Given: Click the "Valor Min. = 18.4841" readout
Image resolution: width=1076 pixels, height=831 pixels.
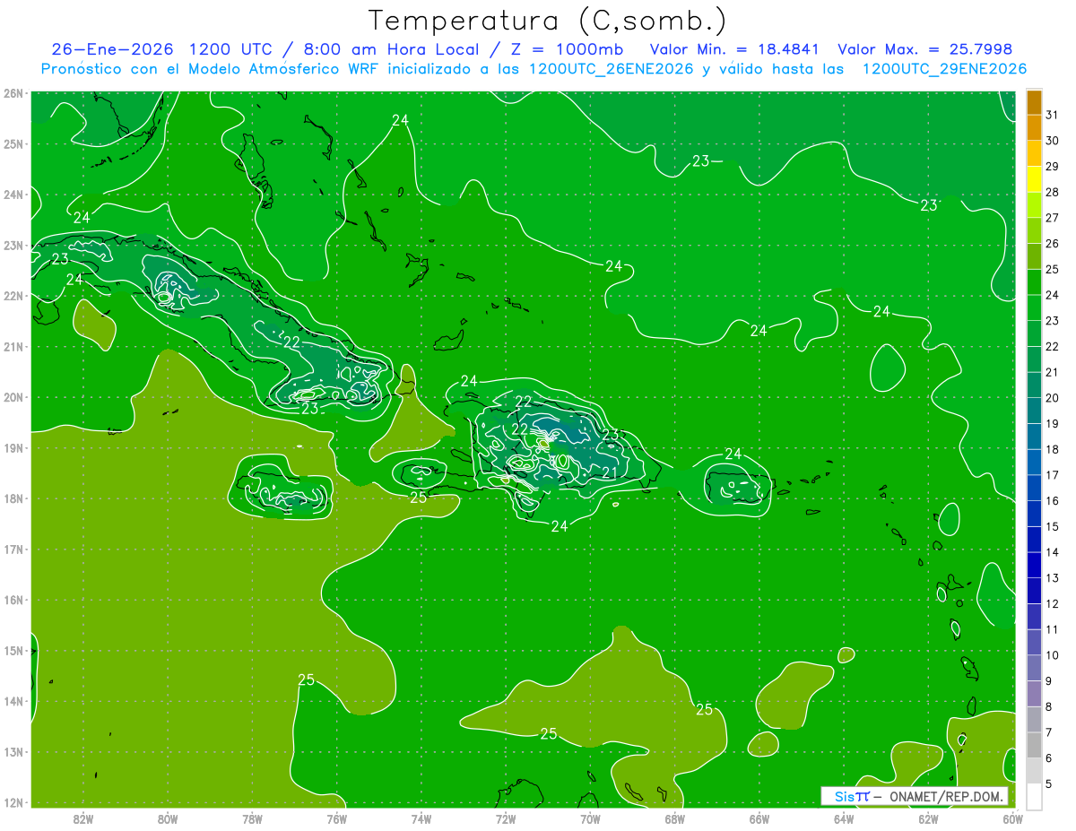Looking at the screenshot, I should 735,49.
